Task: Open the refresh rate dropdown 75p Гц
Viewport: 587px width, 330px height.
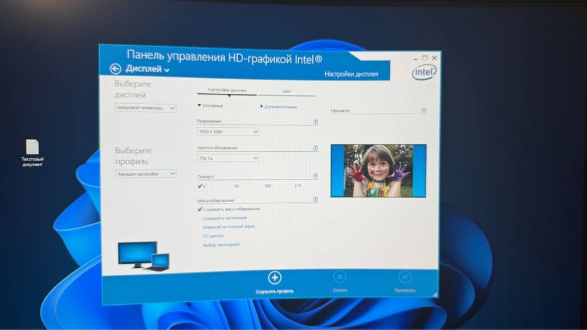Action: pos(228,158)
